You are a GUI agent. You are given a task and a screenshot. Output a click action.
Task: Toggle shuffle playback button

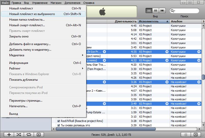coord(19,134)
